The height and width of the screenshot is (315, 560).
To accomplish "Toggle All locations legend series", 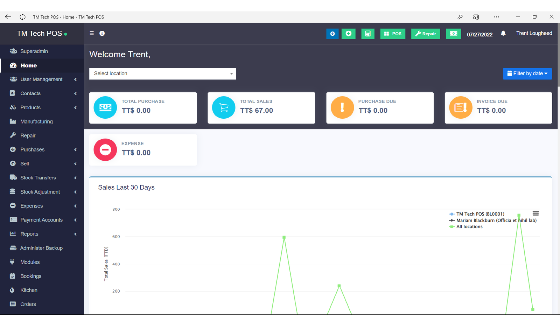I will (x=469, y=227).
